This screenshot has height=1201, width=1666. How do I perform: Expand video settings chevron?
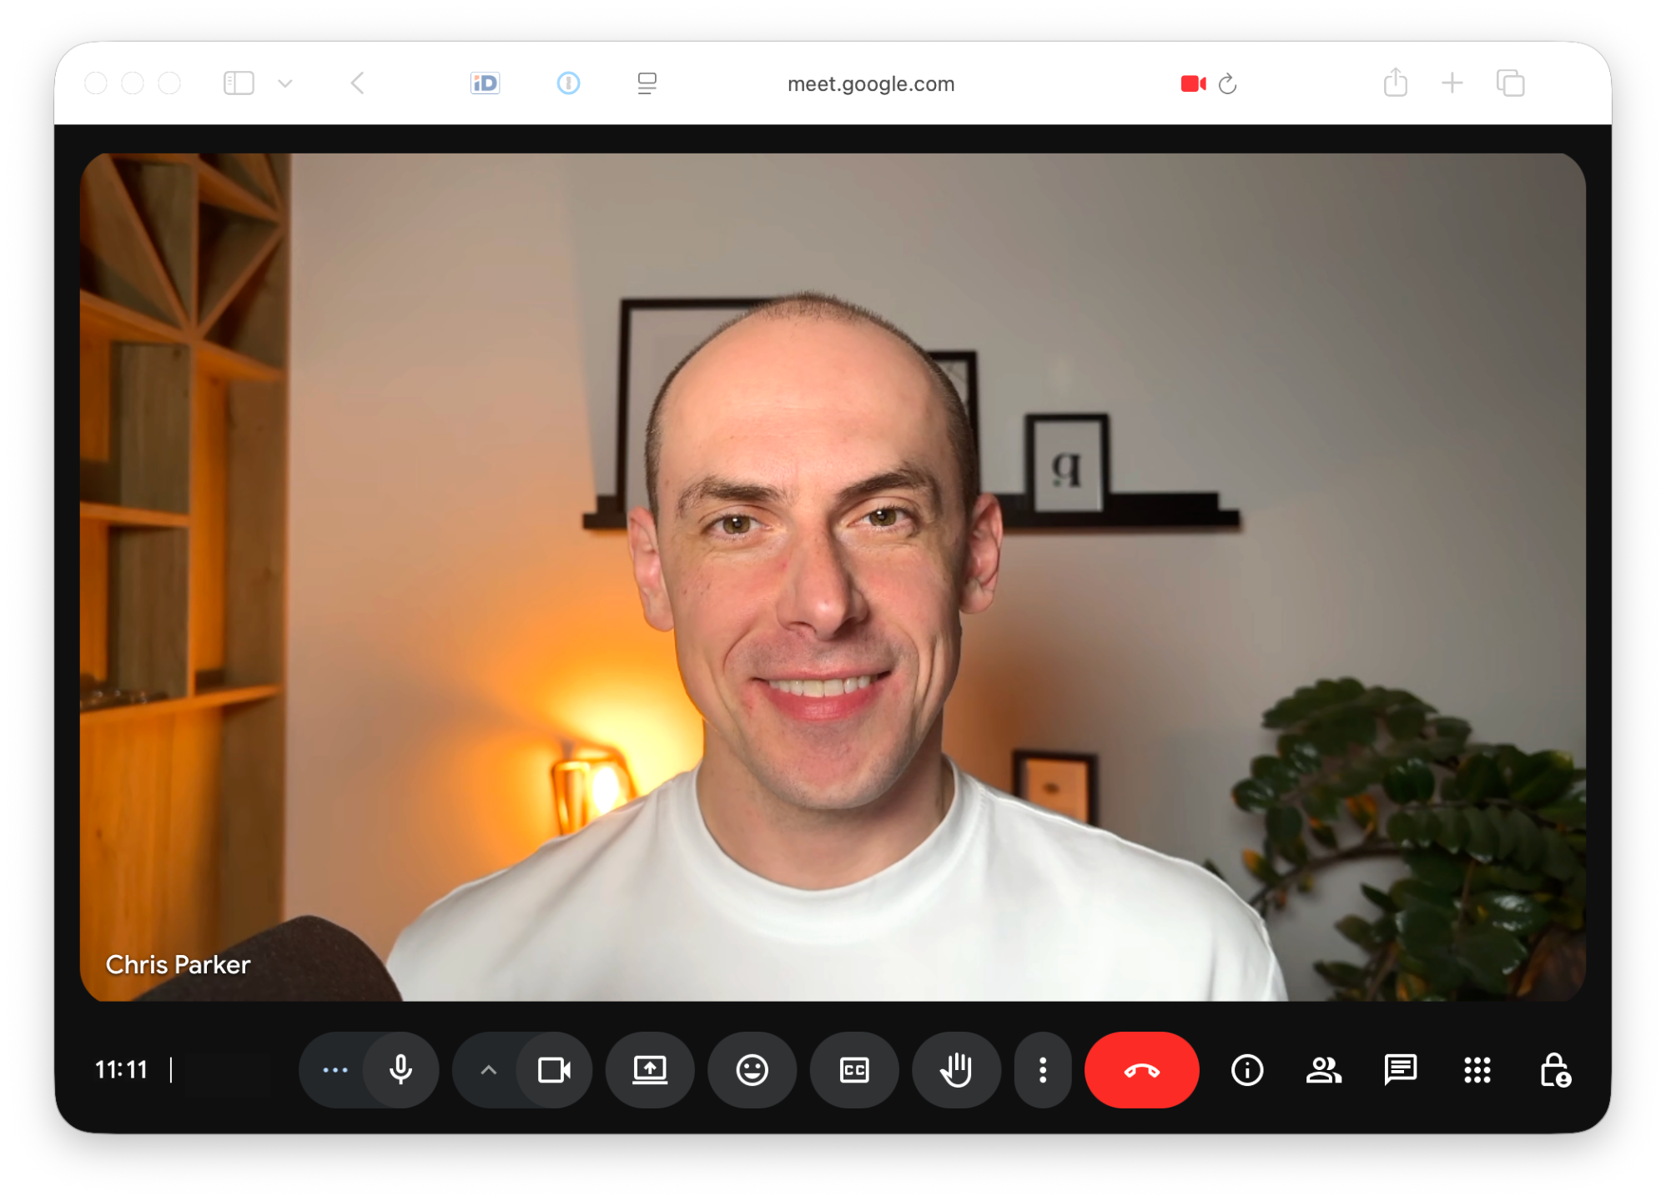[x=489, y=1069]
